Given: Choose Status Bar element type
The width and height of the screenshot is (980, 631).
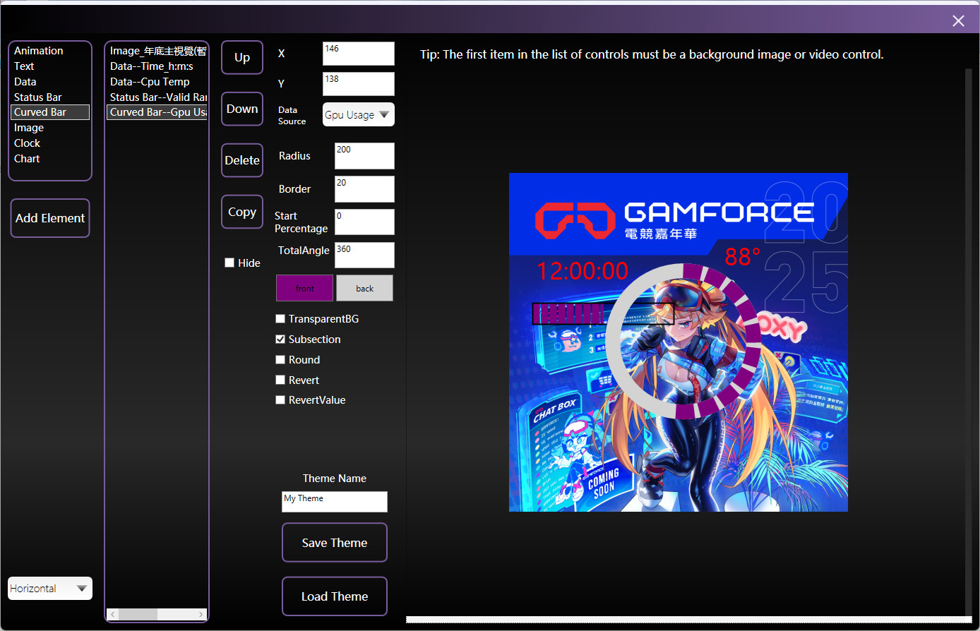Looking at the screenshot, I should pyautogui.click(x=38, y=97).
